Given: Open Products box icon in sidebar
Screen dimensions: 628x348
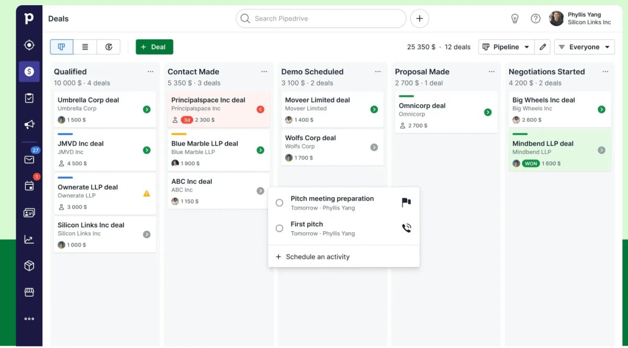Looking at the screenshot, I should tap(29, 266).
